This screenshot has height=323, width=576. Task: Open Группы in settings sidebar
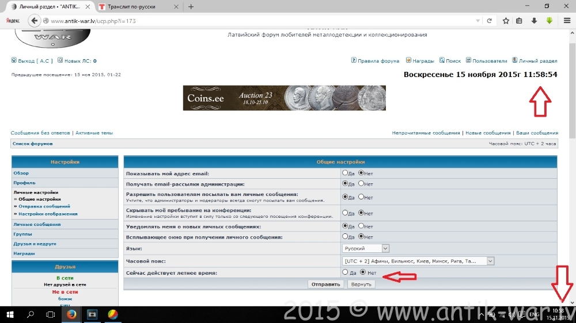coord(23,234)
